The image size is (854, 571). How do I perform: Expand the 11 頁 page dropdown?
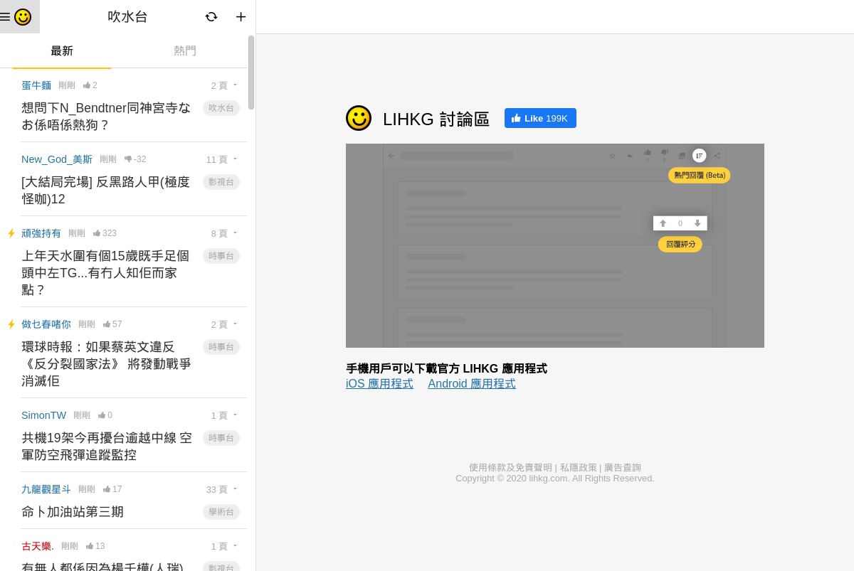223,159
